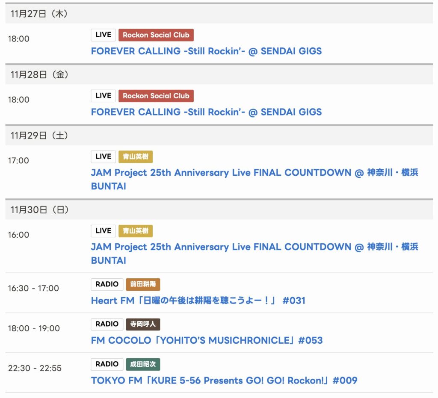Image resolution: width=438 pixels, height=398 pixels.
Task: Click the RADIO badge beside 前田耕陽
Action: coord(107,285)
